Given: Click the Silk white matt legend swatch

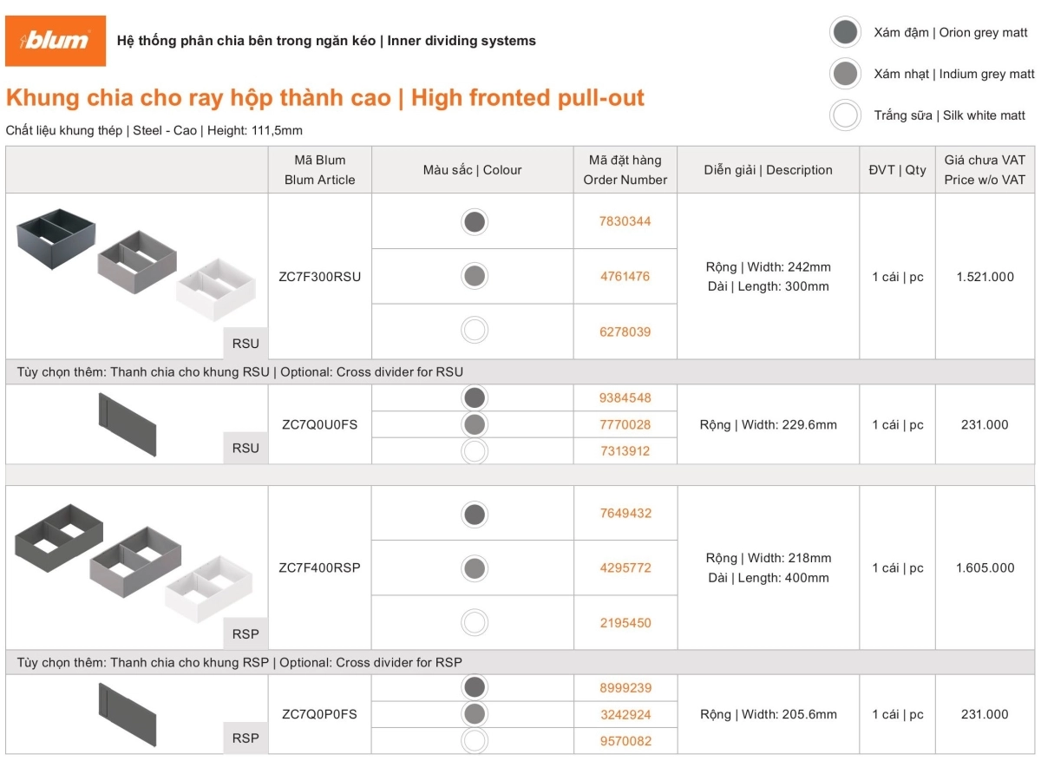Looking at the screenshot, I should (844, 115).
